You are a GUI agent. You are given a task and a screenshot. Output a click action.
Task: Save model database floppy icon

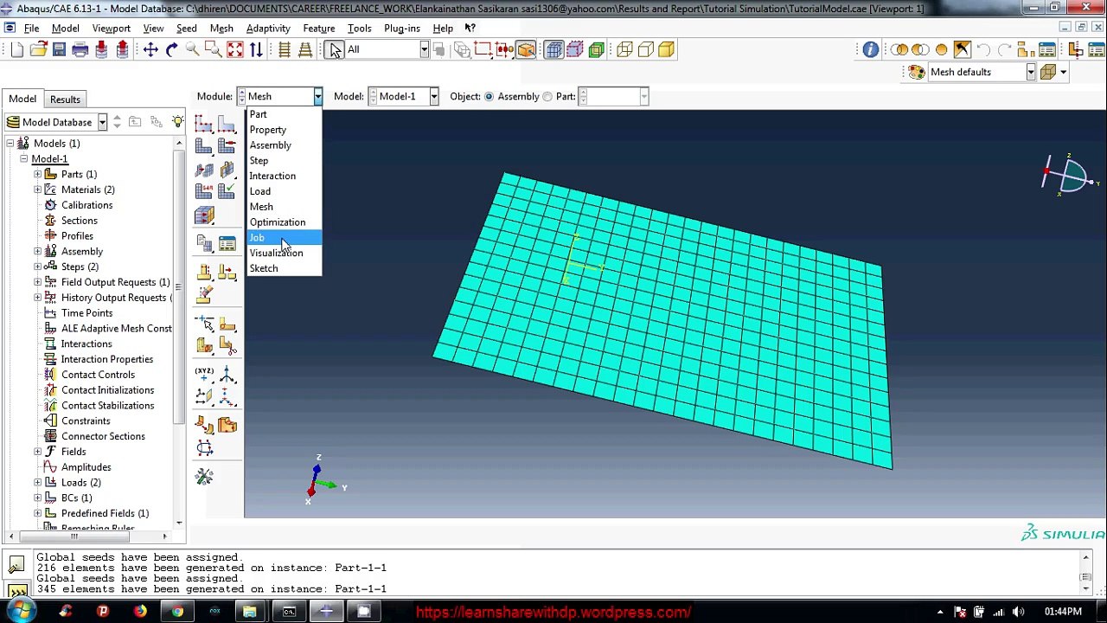pyautogui.click(x=59, y=50)
